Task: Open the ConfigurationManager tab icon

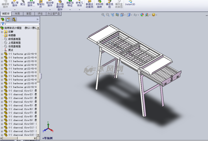Action: [14, 19]
